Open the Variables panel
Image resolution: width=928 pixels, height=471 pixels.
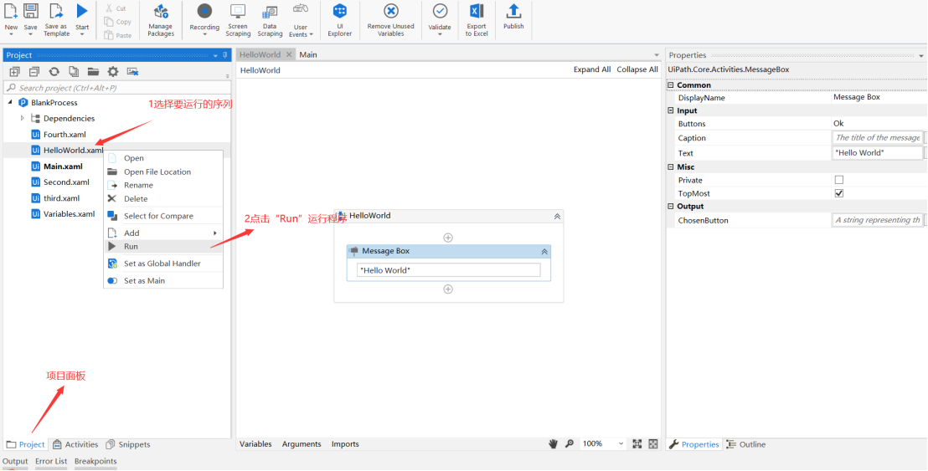[x=255, y=444]
